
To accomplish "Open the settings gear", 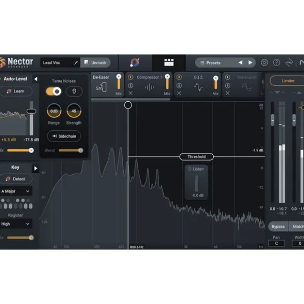I will [x=264, y=63].
